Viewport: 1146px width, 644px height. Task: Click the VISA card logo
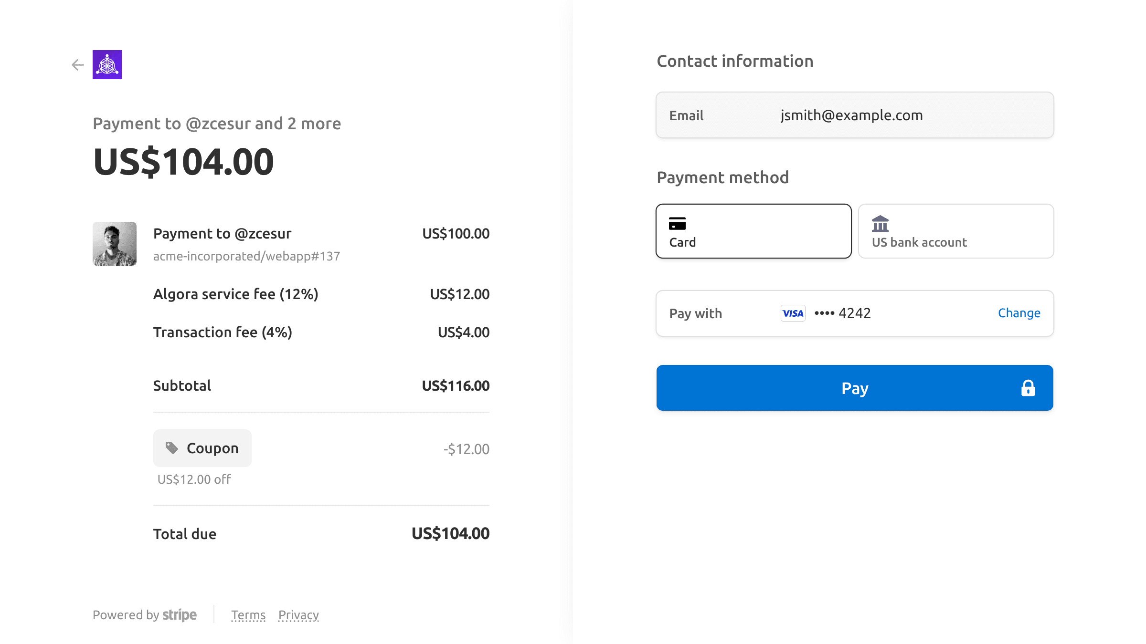793,313
